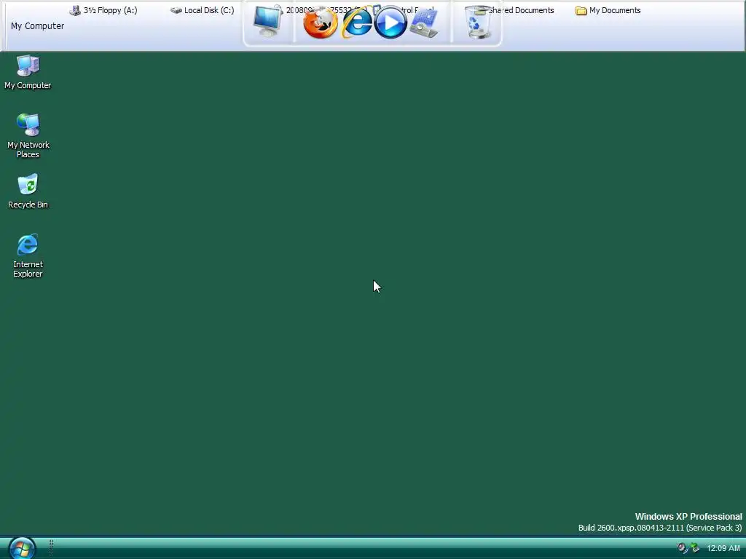The width and height of the screenshot is (746, 559).
Task: Open the Control Panel icon in the dock
Action: pyautogui.click(x=424, y=23)
